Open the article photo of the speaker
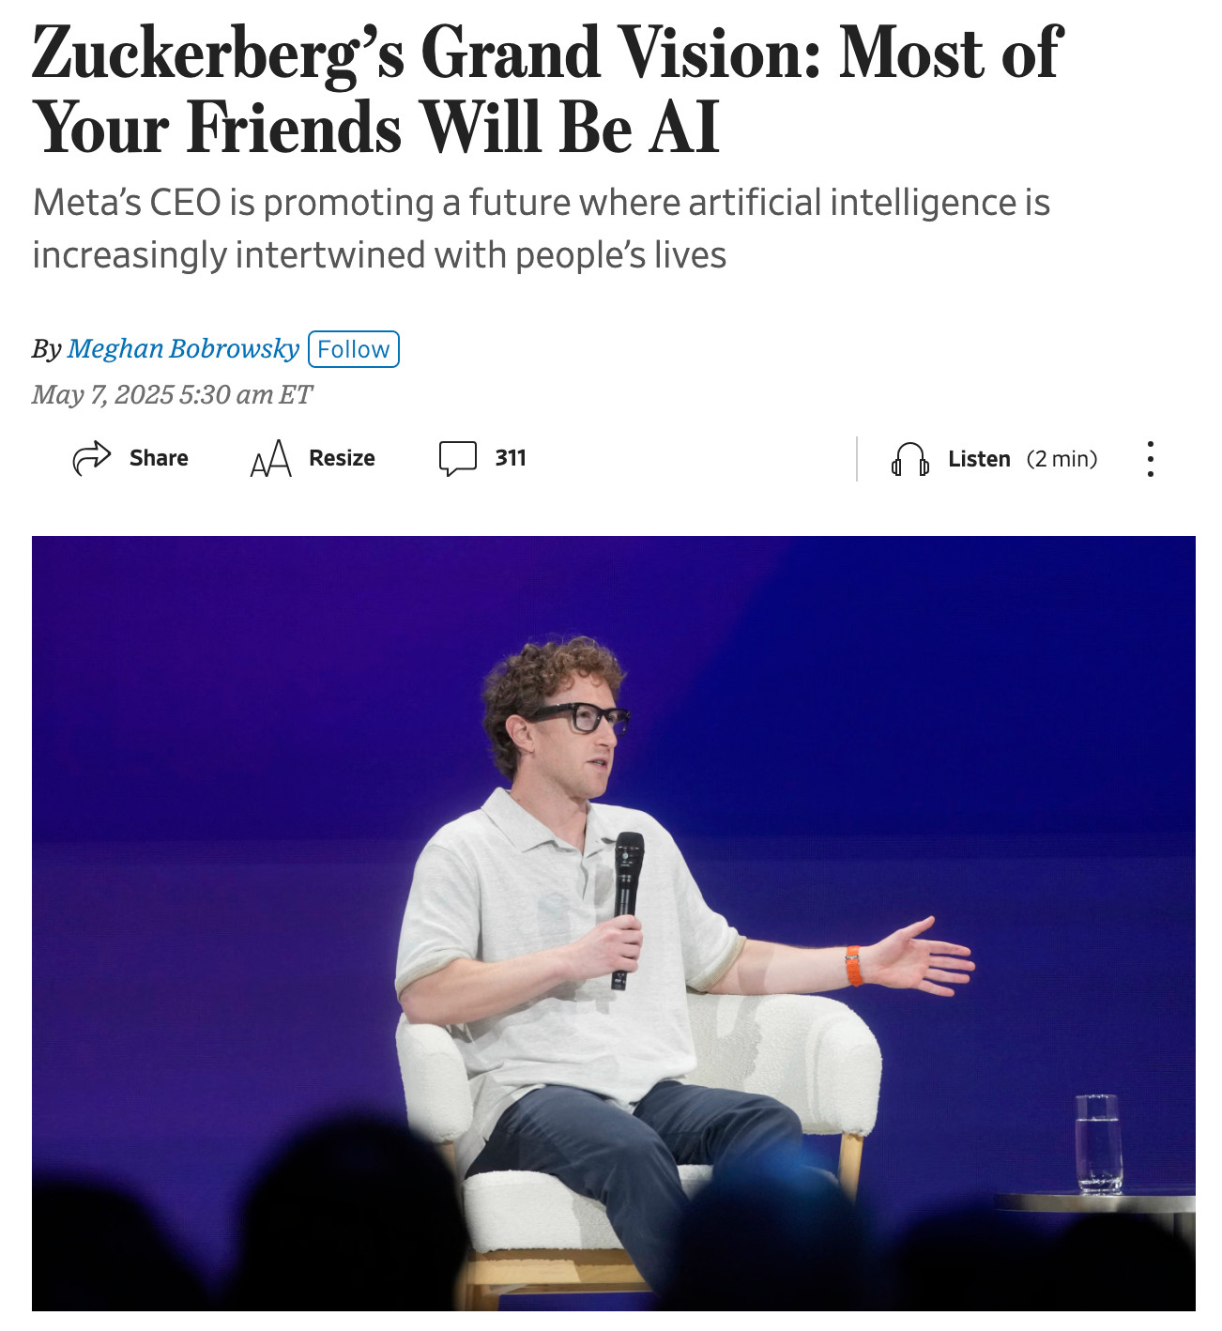 tap(614, 924)
